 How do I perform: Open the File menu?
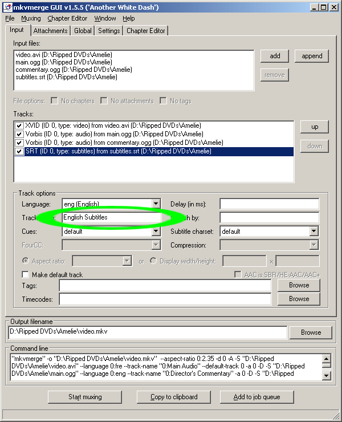coord(10,18)
